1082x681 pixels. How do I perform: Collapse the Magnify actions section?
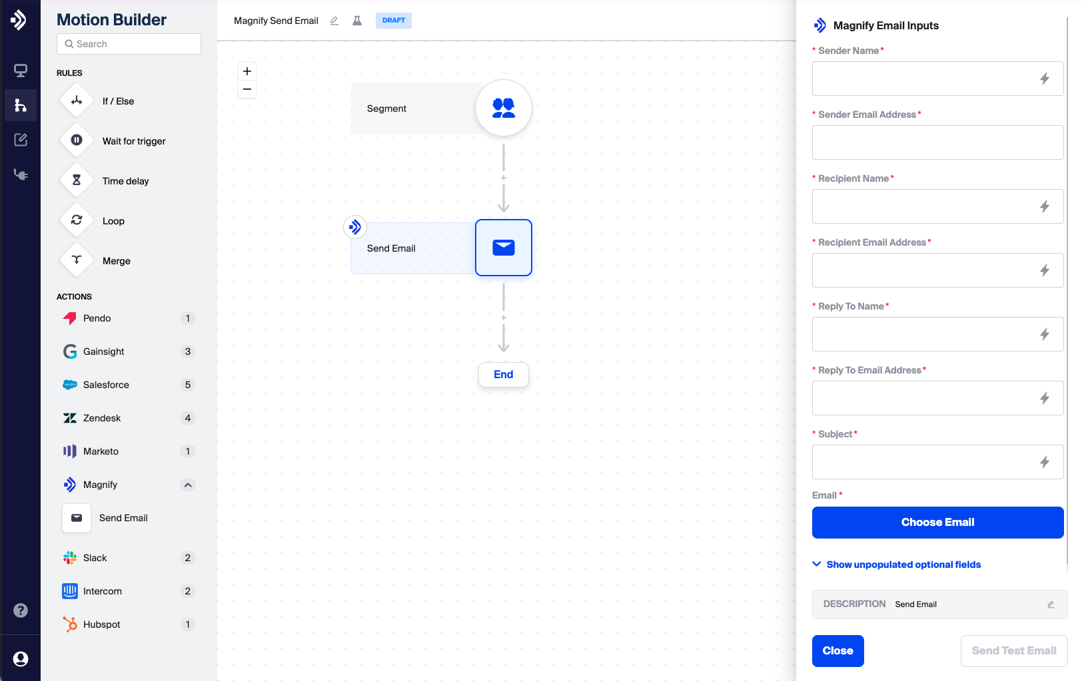[188, 485]
